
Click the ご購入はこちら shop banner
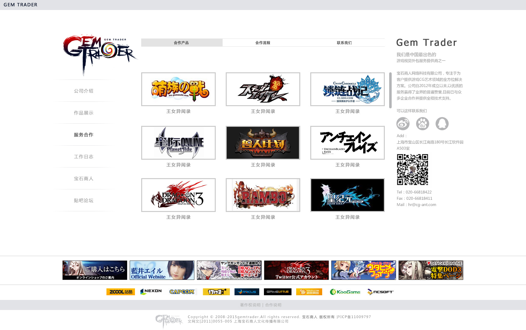95,270
